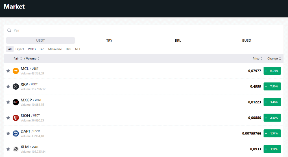Image resolution: width=288 pixels, height=157 pixels.
Task: Sort list by Pair column arrows
Action: pyautogui.click(x=21, y=59)
